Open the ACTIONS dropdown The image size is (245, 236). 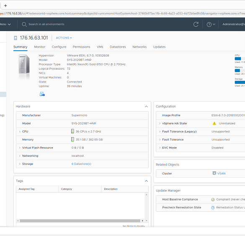tap(64, 38)
